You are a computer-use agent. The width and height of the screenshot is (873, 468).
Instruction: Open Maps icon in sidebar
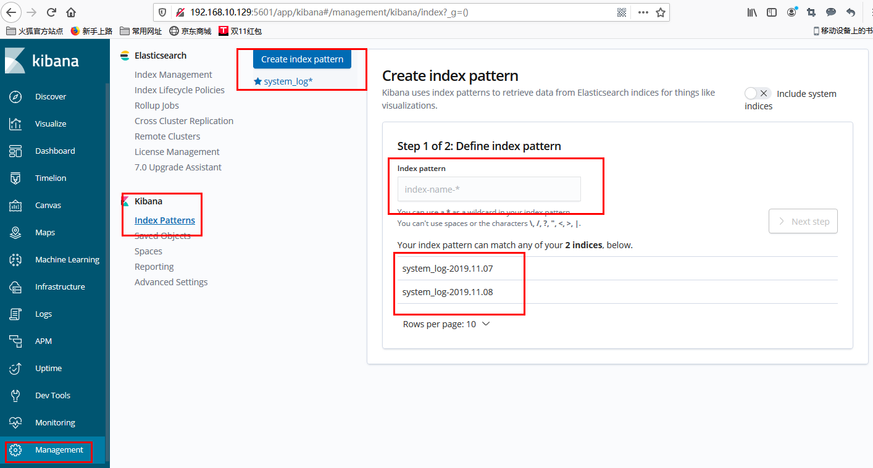click(16, 233)
